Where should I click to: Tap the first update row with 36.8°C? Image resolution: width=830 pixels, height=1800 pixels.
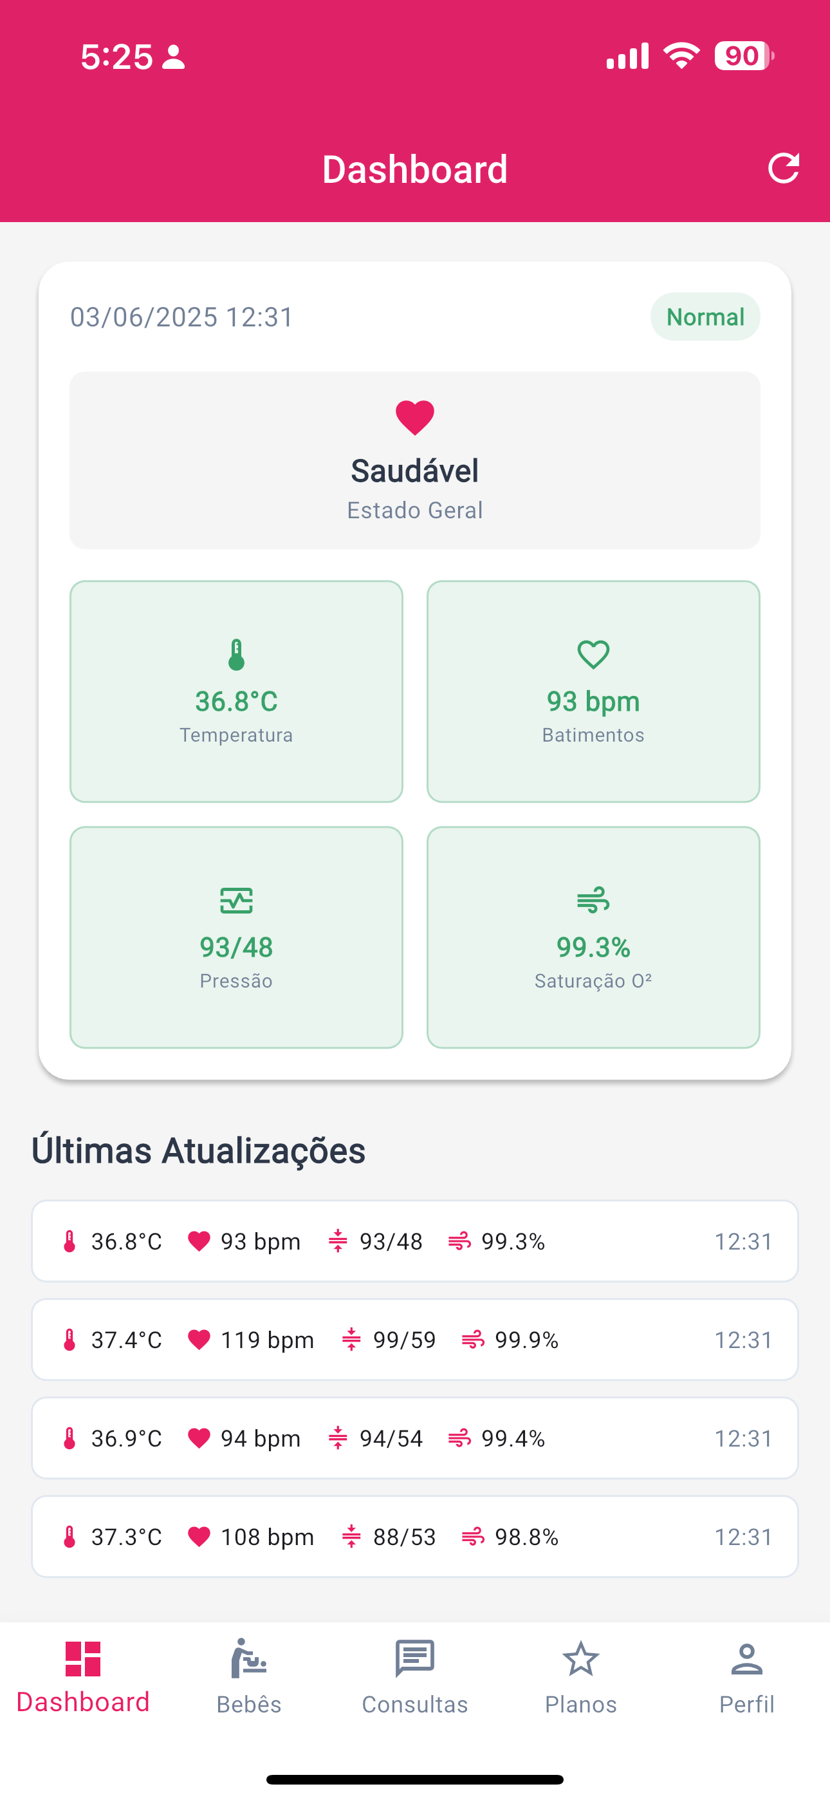415,1241
